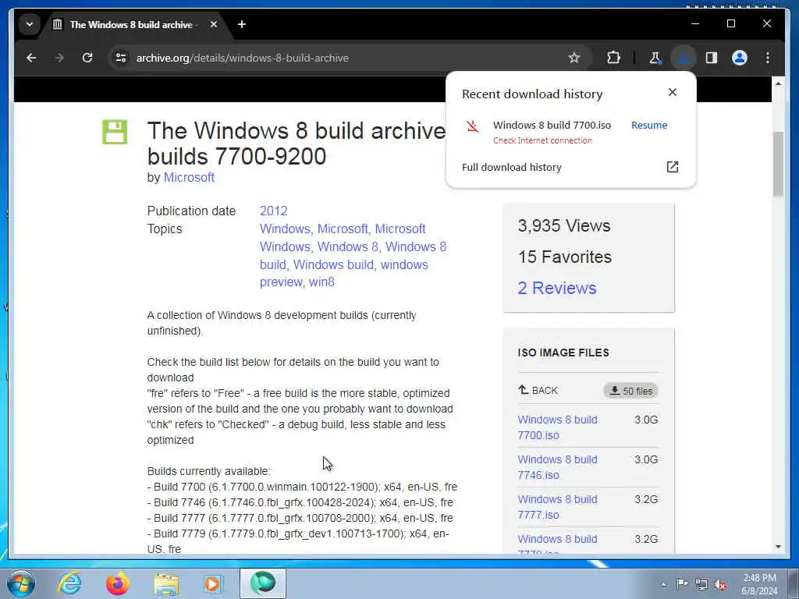Click the Build 7777 description line

pos(300,518)
